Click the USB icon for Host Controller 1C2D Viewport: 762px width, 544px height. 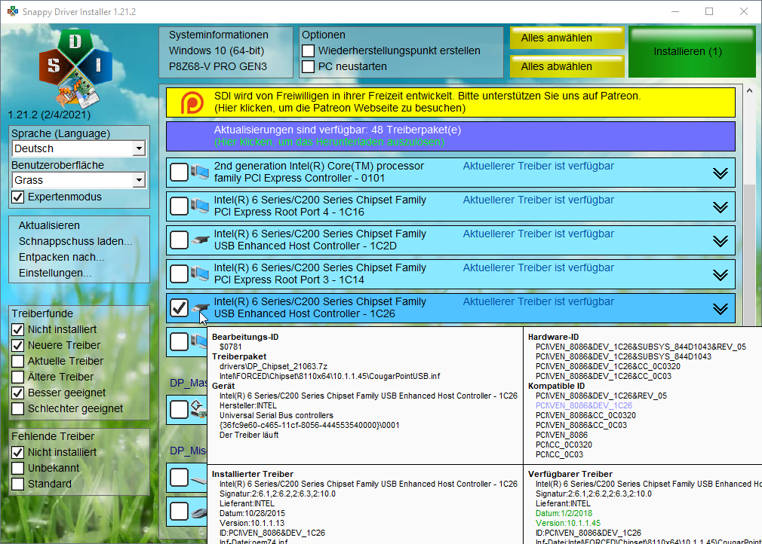pyautogui.click(x=200, y=240)
